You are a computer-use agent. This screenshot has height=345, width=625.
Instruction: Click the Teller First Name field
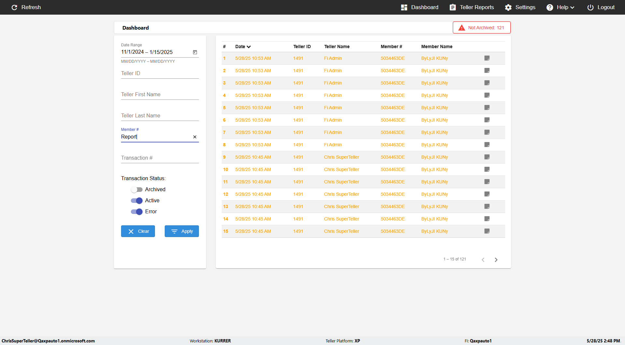pos(160,95)
